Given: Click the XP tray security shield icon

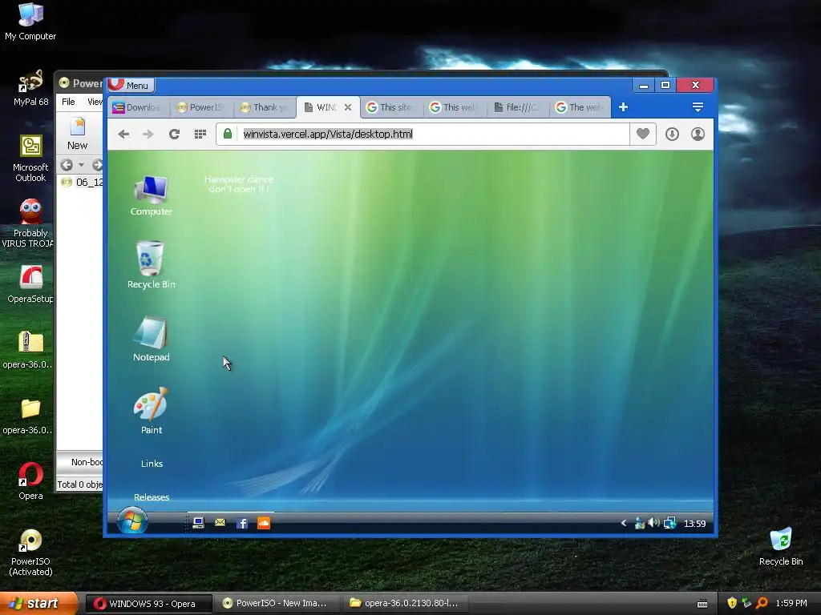Looking at the screenshot, I should pos(732,604).
